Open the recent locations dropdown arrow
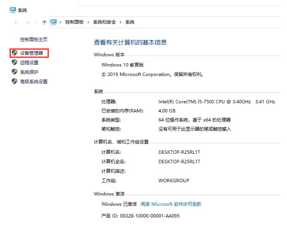 36,23
